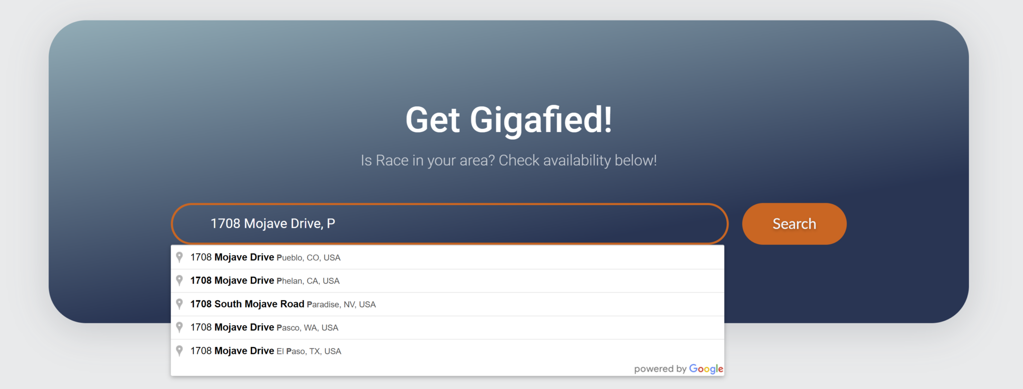
Task: Select the Pueblo, CO address suggestion
Action: point(448,257)
